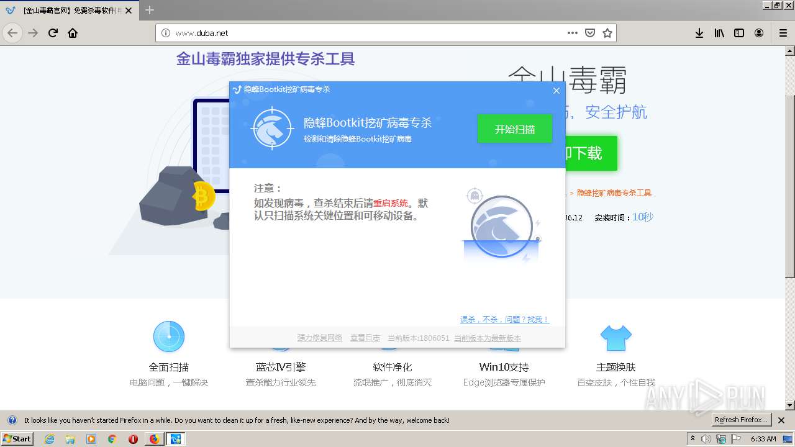795x447 pixels.
Task: Open Windows Explorer folder in taskbar
Action: (x=70, y=439)
